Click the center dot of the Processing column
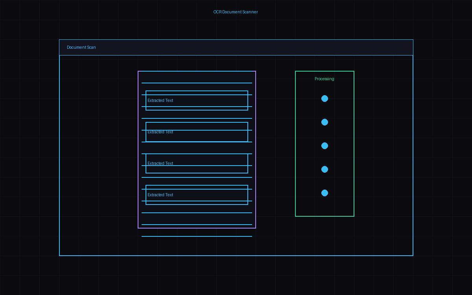The image size is (472, 295). pyautogui.click(x=324, y=146)
